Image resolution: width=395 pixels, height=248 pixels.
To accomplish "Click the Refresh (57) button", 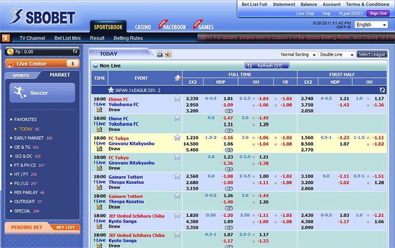I will click(x=267, y=66).
